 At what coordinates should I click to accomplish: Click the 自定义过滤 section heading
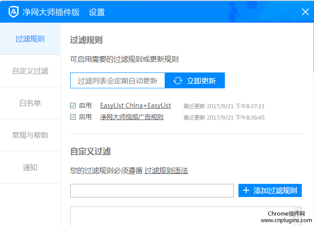pyautogui.click(x=90, y=151)
